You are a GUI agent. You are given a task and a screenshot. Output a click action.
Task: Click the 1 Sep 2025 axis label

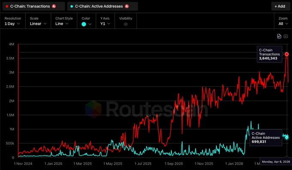pos(174,164)
